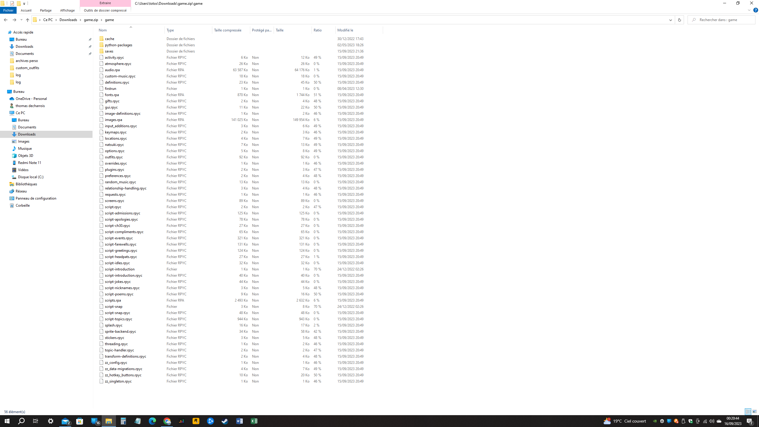
Task: Open the recent locations dropdown arrow
Action: (x=21, y=20)
